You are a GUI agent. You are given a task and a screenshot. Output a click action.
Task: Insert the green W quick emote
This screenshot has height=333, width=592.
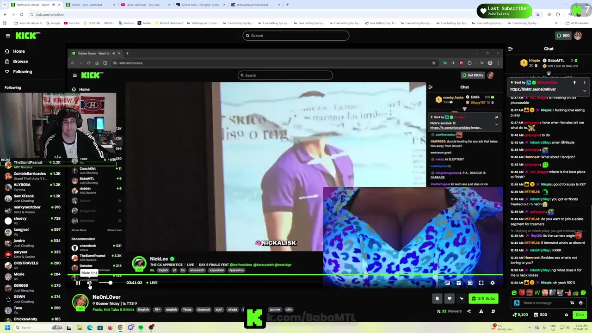[537, 292]
